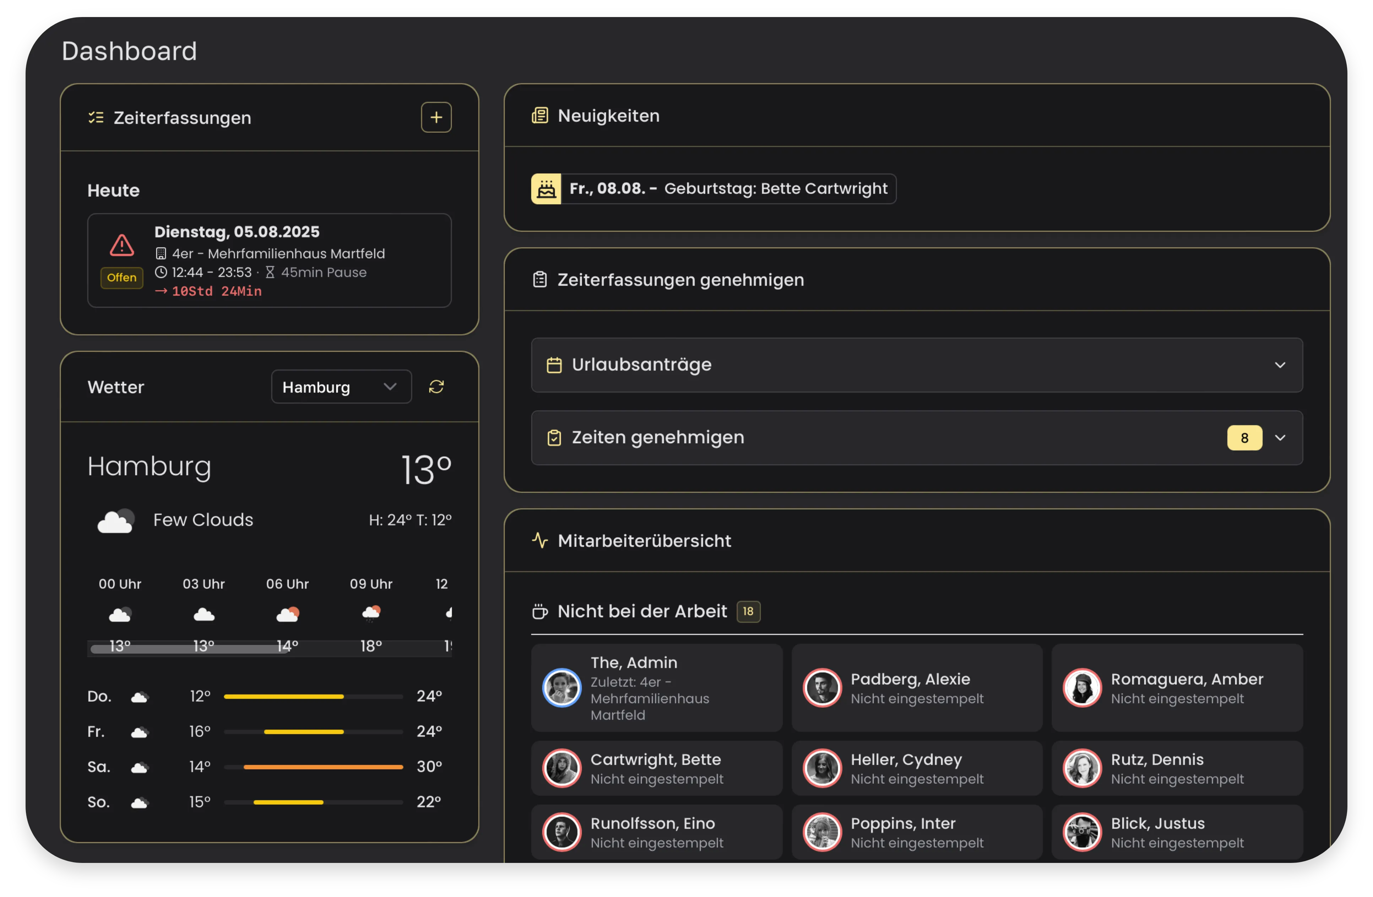Screen dimensions: 1373x897
Task: Open the Hamburg city dropdown
Action: click(341, 387)
